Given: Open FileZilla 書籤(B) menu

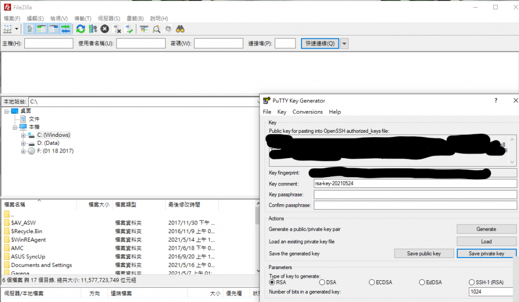Looking at the screenshot, I should tap(135, 19).
